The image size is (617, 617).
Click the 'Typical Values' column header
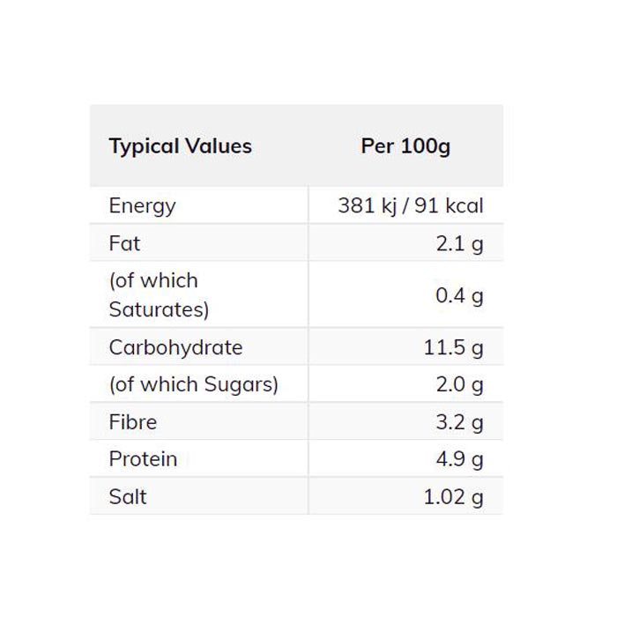tap(180, 146)
